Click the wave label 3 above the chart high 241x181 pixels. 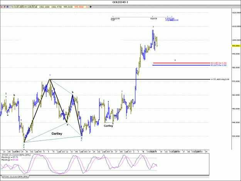pyautogui.click(x=153, y=27)
